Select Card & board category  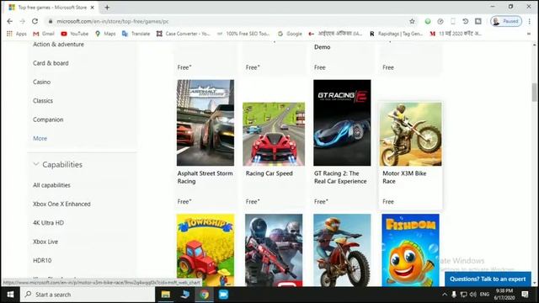tap(51, 63)
